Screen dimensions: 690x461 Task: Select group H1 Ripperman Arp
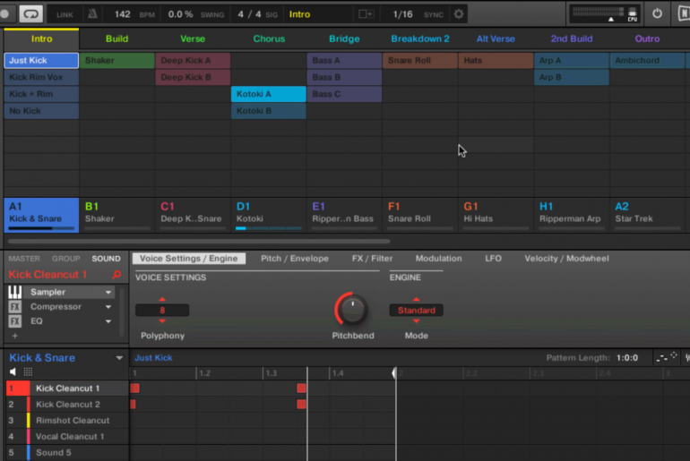pyautogui.click(x=571, y=215)
